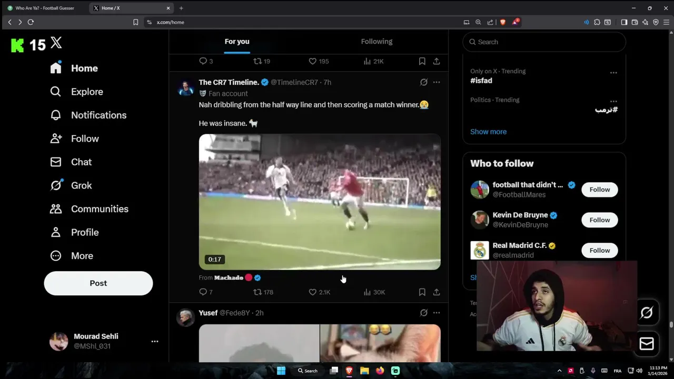This screenshot has height=379, width=674.
Task: Click the Post button
Action: click(x=98, y=283)
